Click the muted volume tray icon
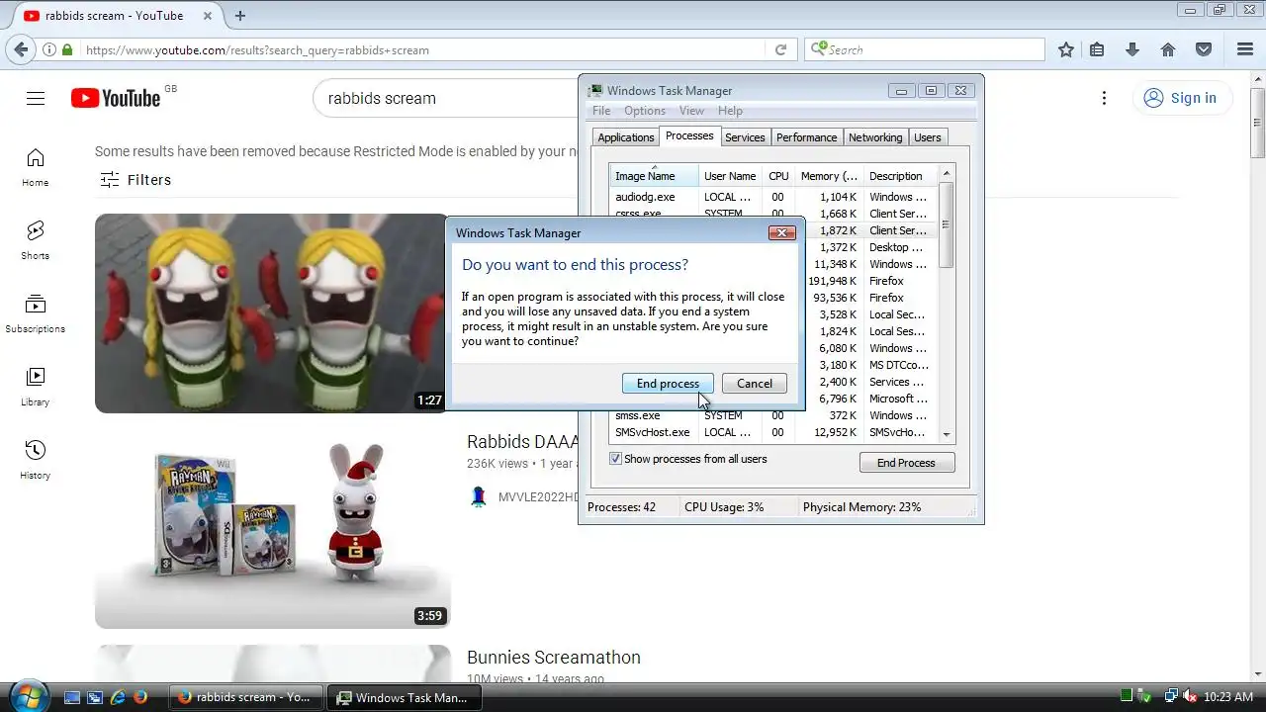 point(1190,697)
